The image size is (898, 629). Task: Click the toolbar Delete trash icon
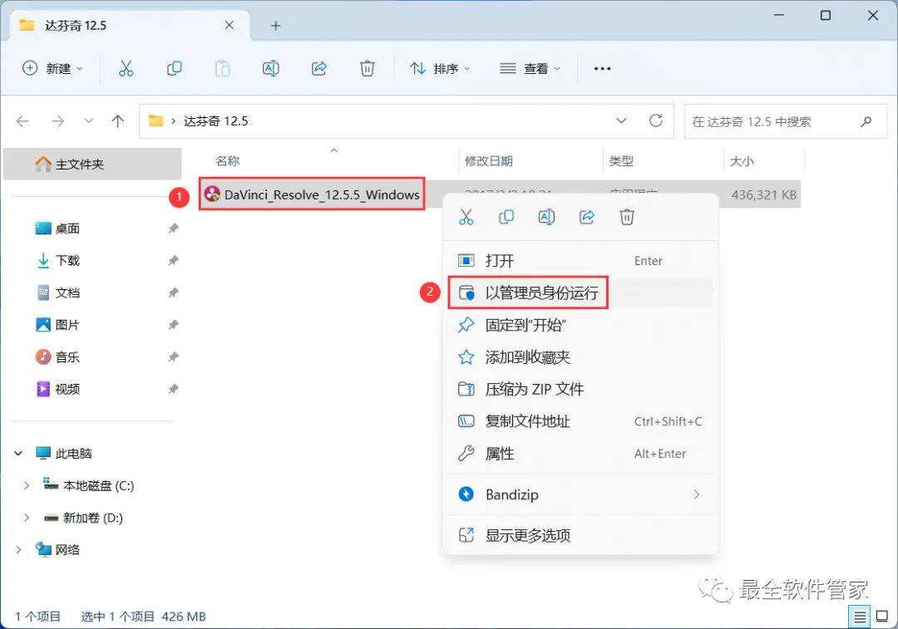point(368,69)
